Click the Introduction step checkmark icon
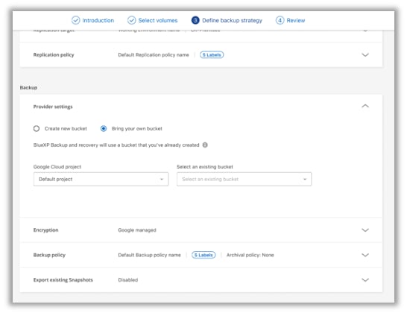Image resolution: width=407 pixels, height=313 pixels. (75, 20)
